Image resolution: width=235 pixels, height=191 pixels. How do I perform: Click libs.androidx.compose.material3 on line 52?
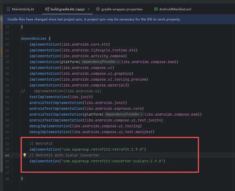pyautogui.click(x=94, y=85)
